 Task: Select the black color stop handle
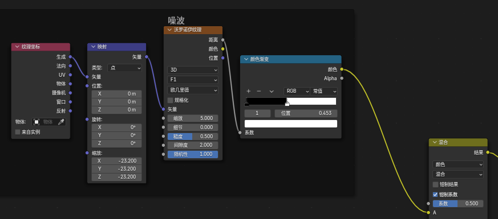(247, 104)
